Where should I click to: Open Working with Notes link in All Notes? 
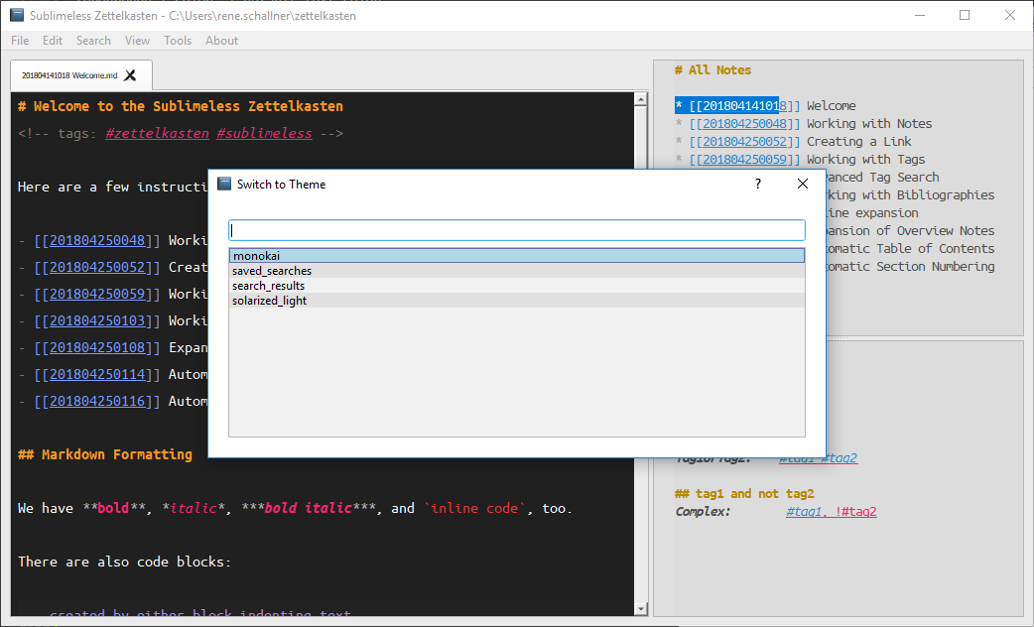(744, 123)
